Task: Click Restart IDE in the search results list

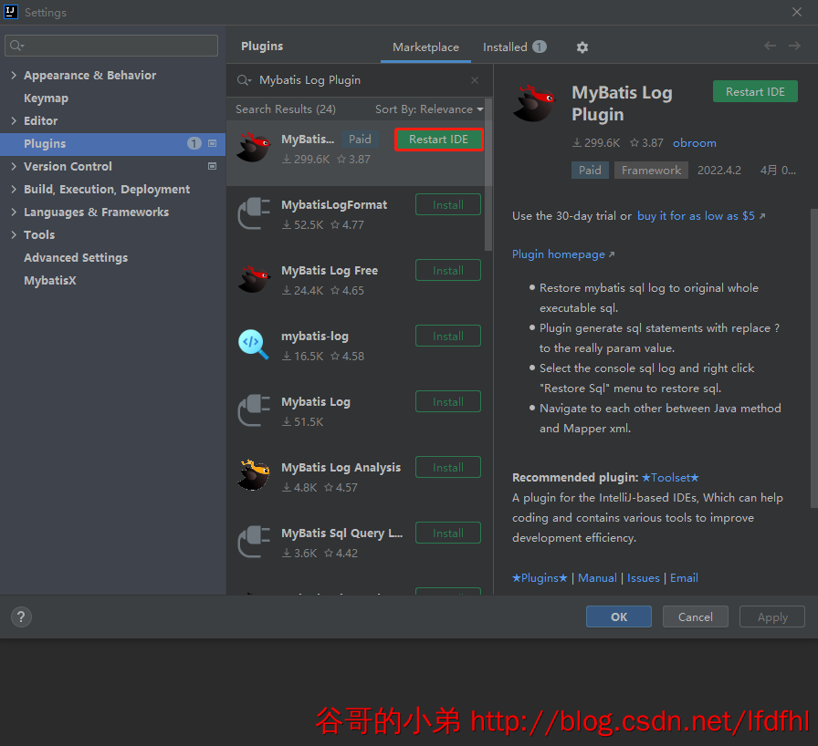Action: click(439, 140)
